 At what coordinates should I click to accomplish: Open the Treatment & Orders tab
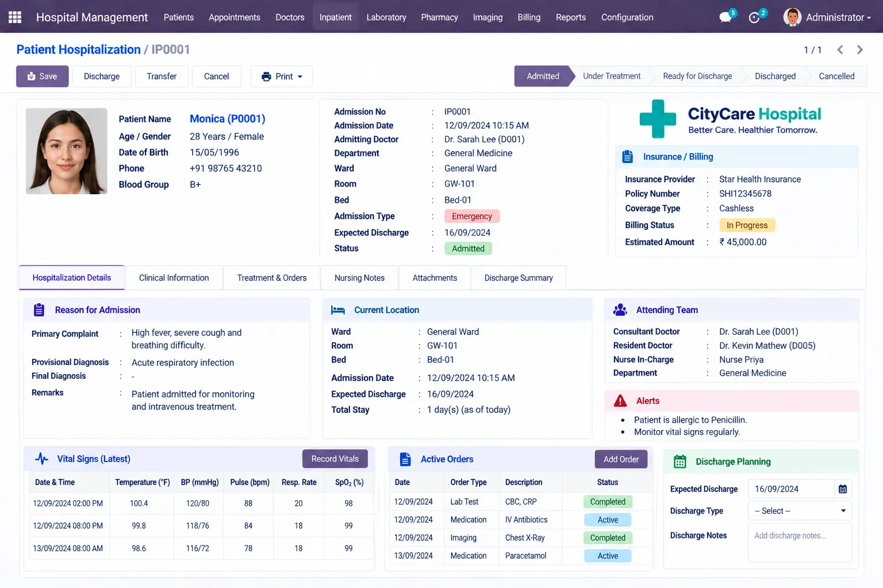(x=272, y=278)
